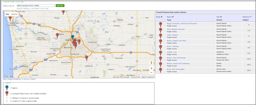Click the blue Agency pin on the map
The height and width of the screenshot is (105, 256).
pos(72,37)
